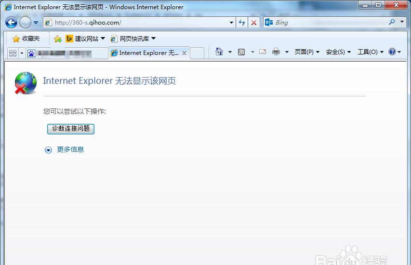Click the IE logo in title bar
411x265 pixels.
pyautogui.click(x=8, y=7)
